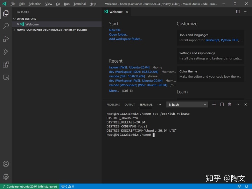The height and width of the screenshot is (189, 252).
Task: Open recent dev (Workspace) [WSL: Ubuntu-20.04]
Action: click(x=136, y=80)
